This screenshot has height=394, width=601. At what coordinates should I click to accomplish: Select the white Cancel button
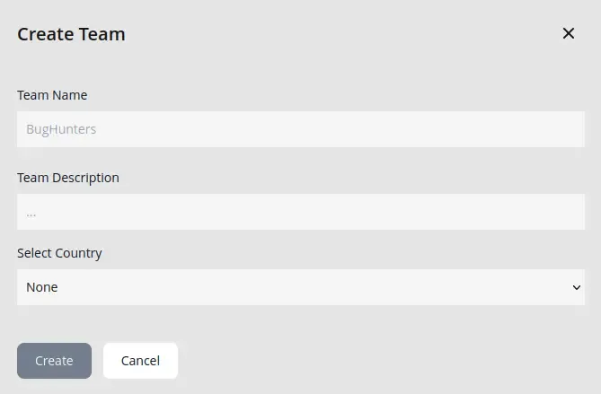pyautogui.click(x=140, y=361)
